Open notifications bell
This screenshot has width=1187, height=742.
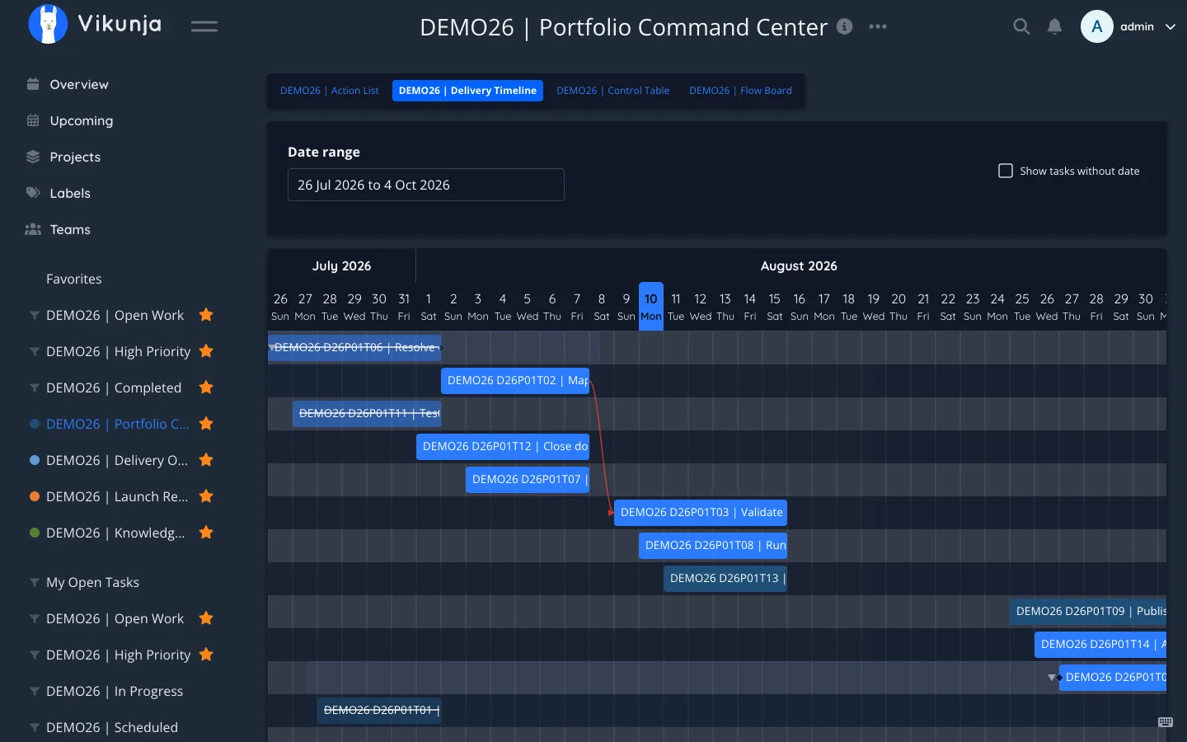click(x=1054, y=26)
